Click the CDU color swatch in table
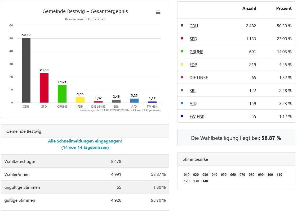Viewport: 297px width, 212px height. [182, 25]
